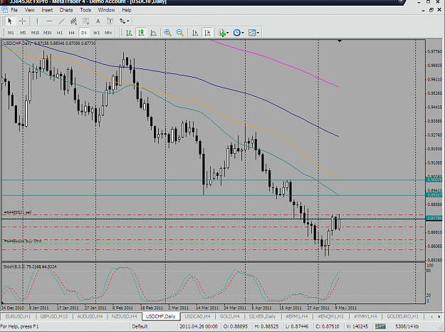The width and height of the screenshot is (445, 332).
Task: Open the MDI document icon menu
Action: pos(5,10)
